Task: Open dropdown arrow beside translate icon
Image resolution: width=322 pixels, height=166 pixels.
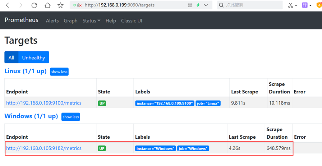Action: pos(310,5)
